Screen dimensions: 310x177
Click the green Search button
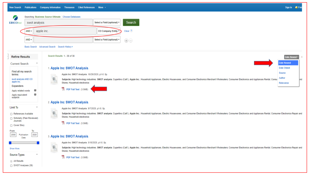(131, 22)
